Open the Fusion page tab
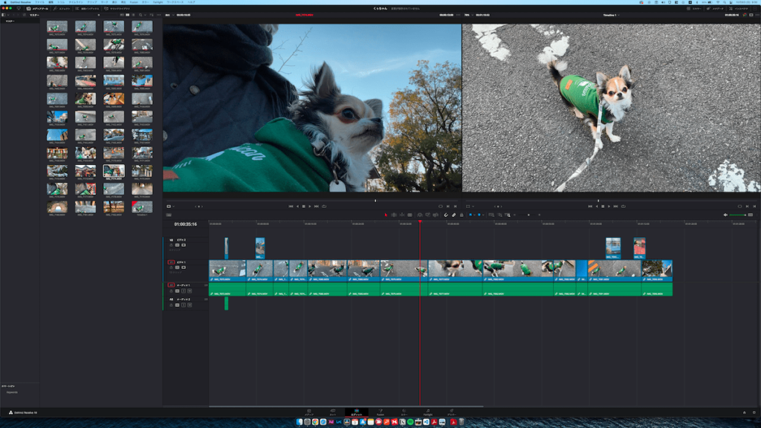 point(380,412)
